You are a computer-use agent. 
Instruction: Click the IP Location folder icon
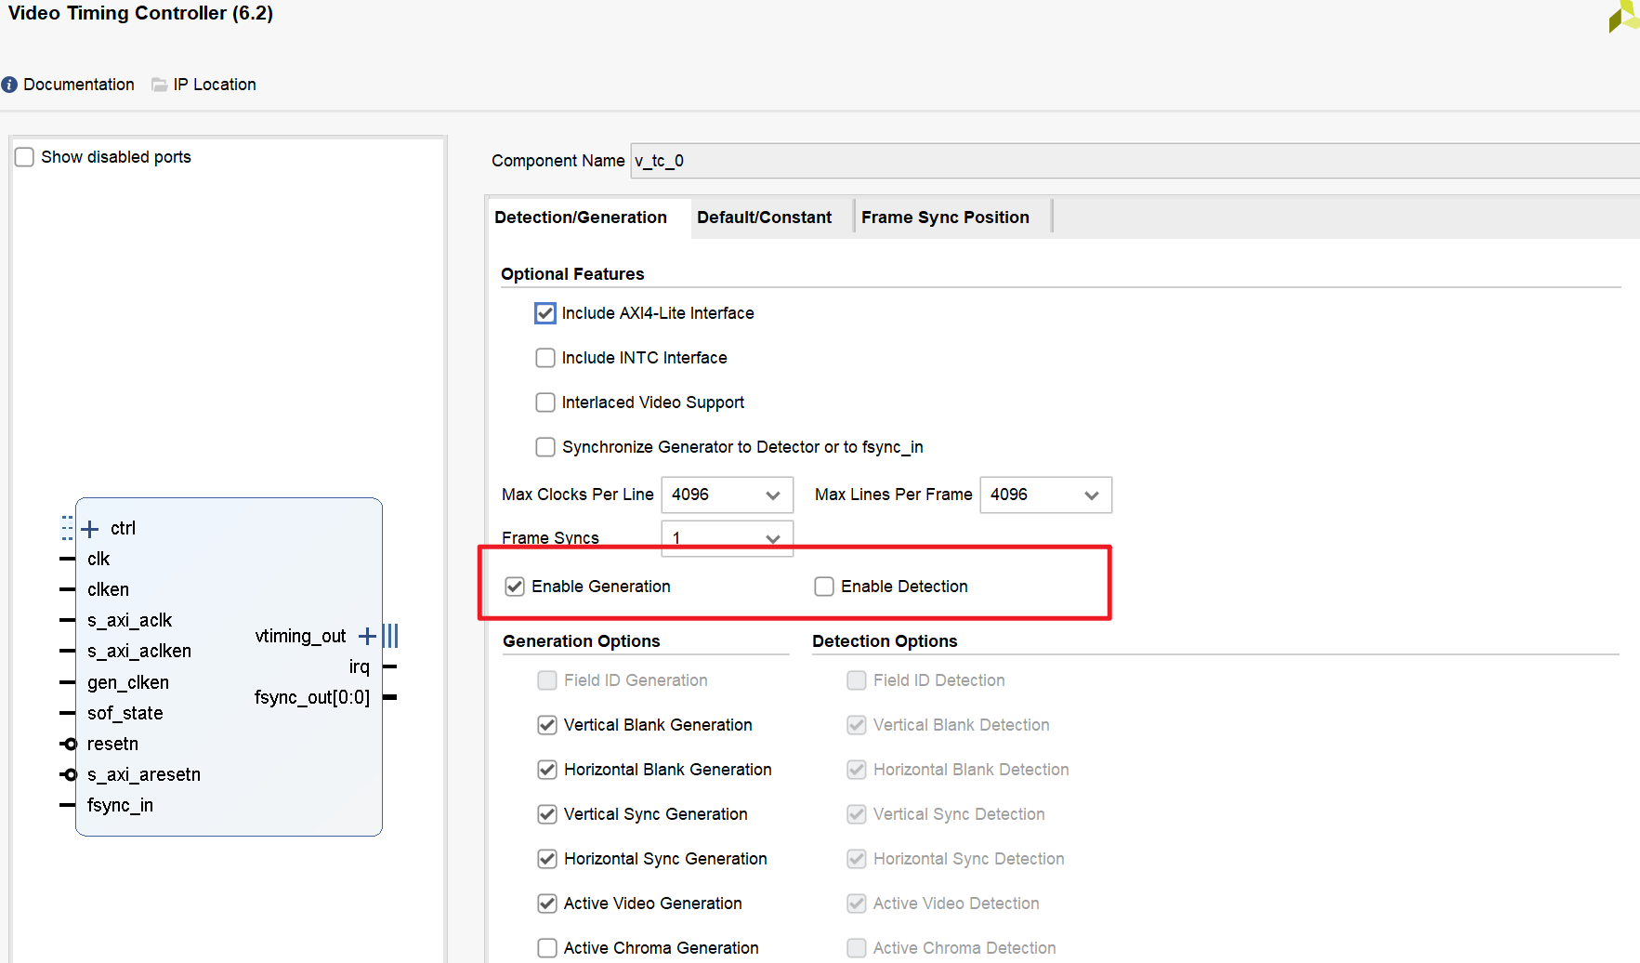[160, 85]
